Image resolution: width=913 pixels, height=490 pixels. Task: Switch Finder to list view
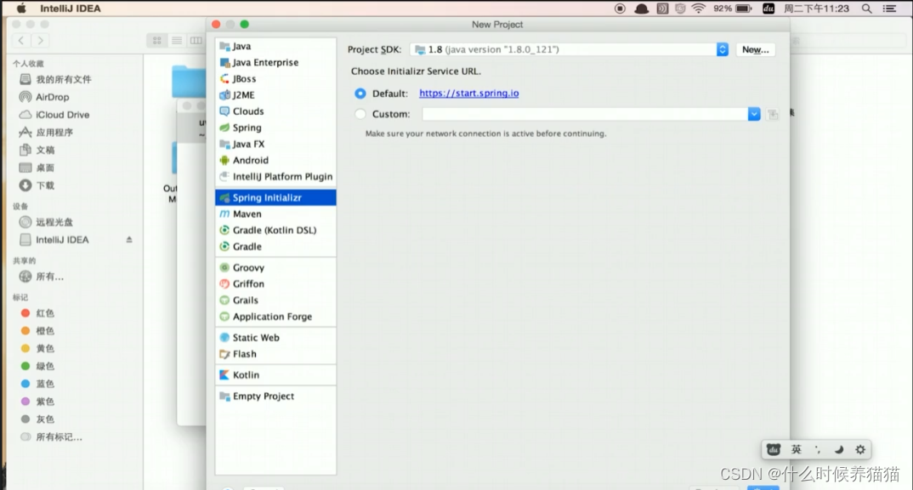[177, 40]
